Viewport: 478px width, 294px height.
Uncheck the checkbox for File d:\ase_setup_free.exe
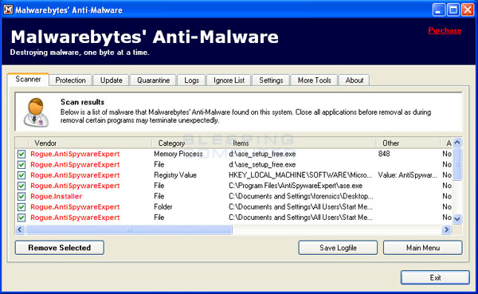(x=22, y=165)
